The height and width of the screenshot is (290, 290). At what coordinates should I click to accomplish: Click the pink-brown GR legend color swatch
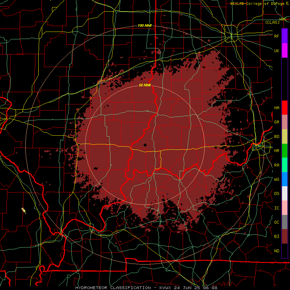tap(285, 122)
